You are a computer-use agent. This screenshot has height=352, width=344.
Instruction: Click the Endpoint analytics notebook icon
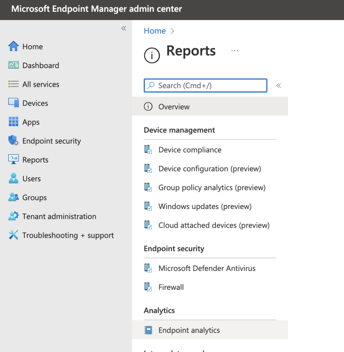point(148,330)
